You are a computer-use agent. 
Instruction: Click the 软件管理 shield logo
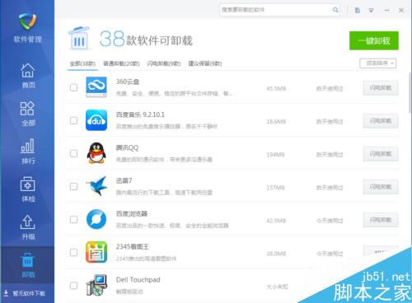coord(27,21)
